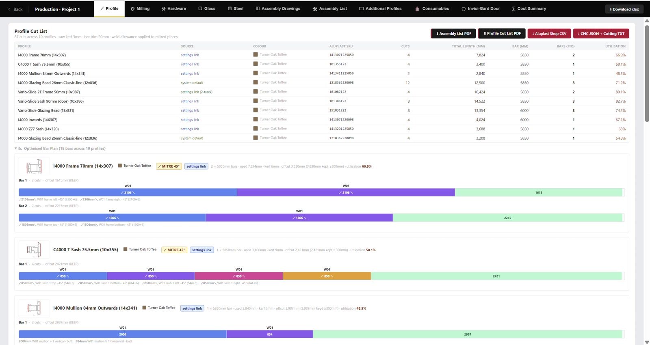The height and width of the screenshot is (345, 650).
Task: Open C4000 T Sash profile thumbnail
Action: pos(34,250)
